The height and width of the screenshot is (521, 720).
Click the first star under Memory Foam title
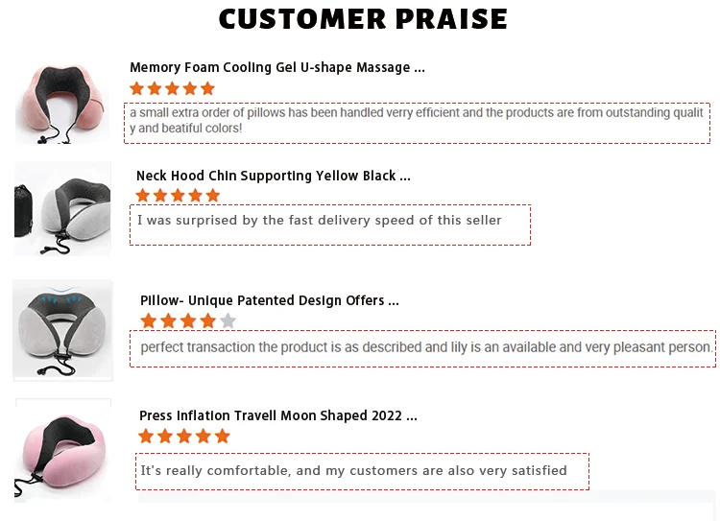point(137,88)
